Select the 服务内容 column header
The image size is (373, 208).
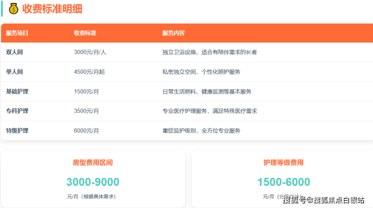(x=173, y=33)
